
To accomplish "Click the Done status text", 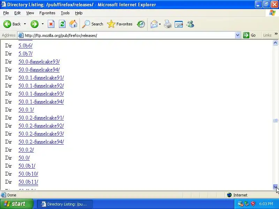I will (x=12, y=195).
